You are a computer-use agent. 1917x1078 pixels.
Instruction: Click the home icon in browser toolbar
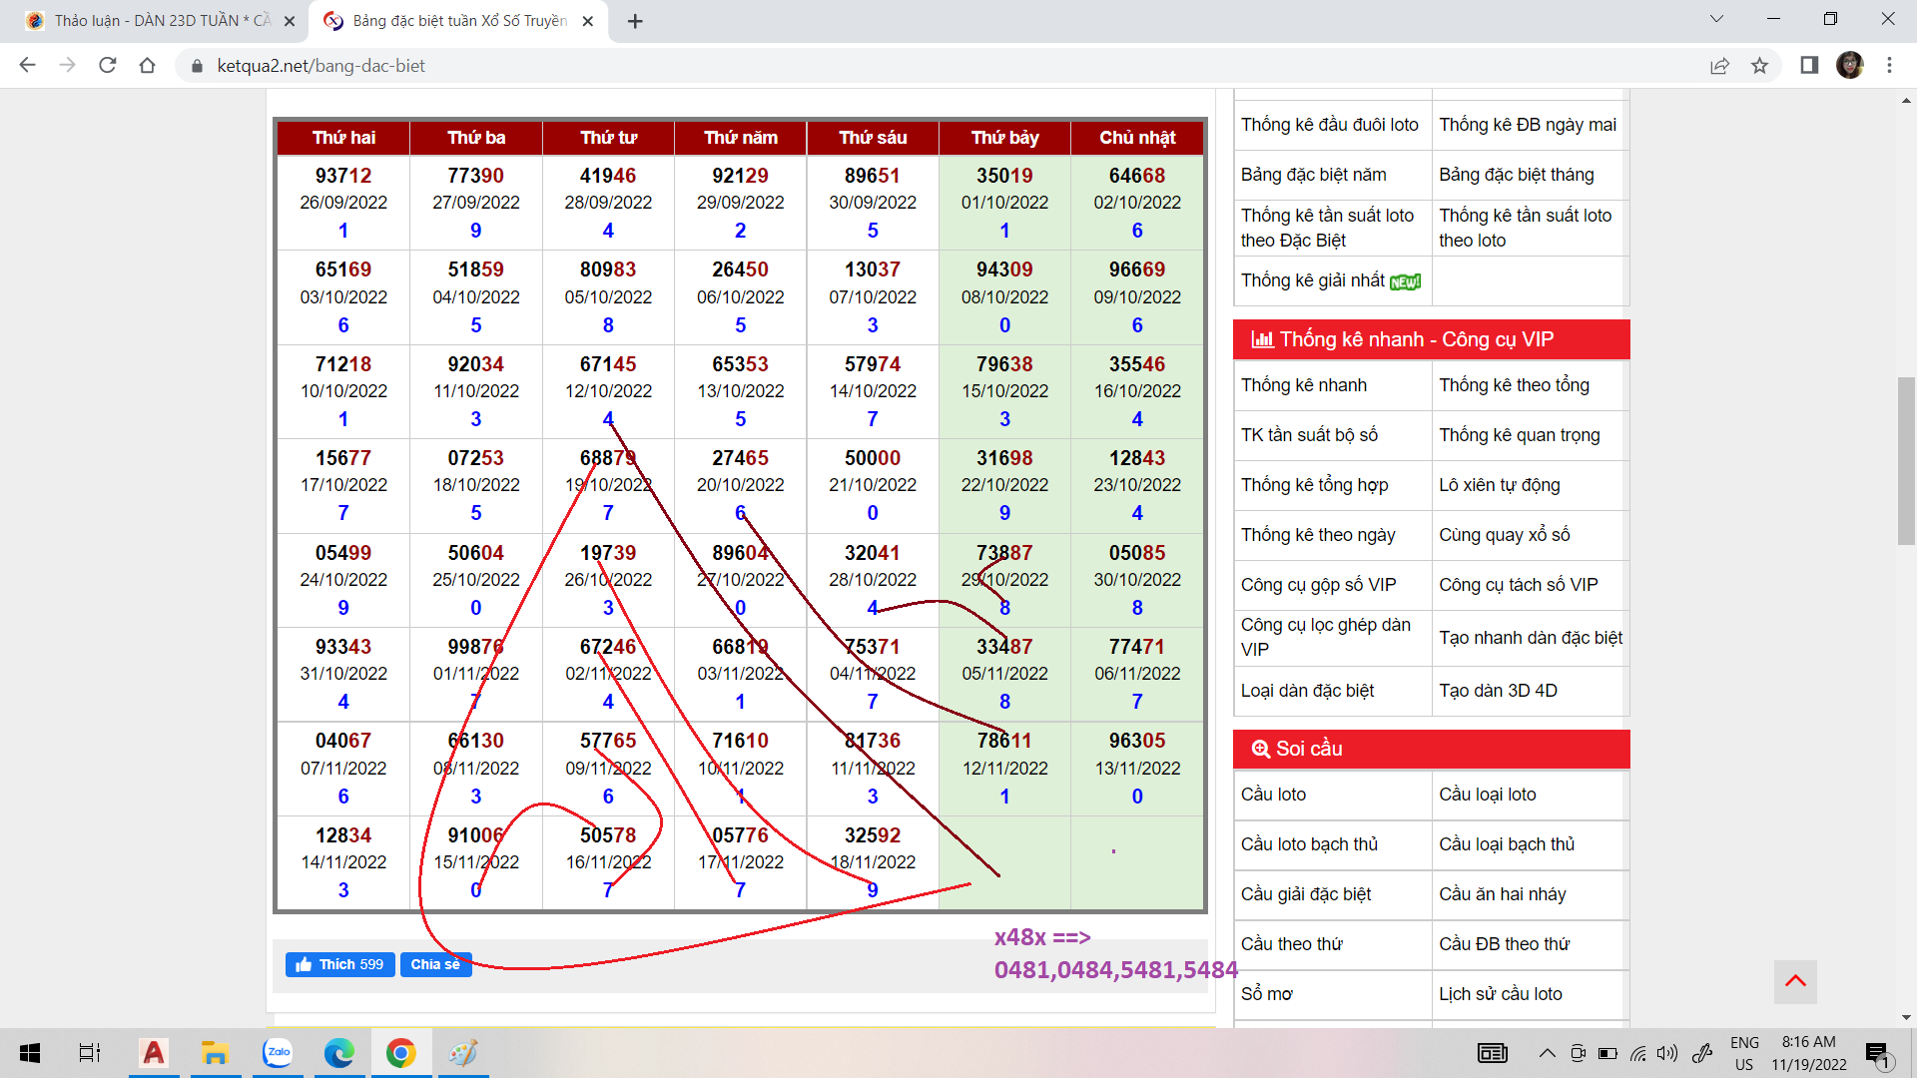click(x=148, y=66)
